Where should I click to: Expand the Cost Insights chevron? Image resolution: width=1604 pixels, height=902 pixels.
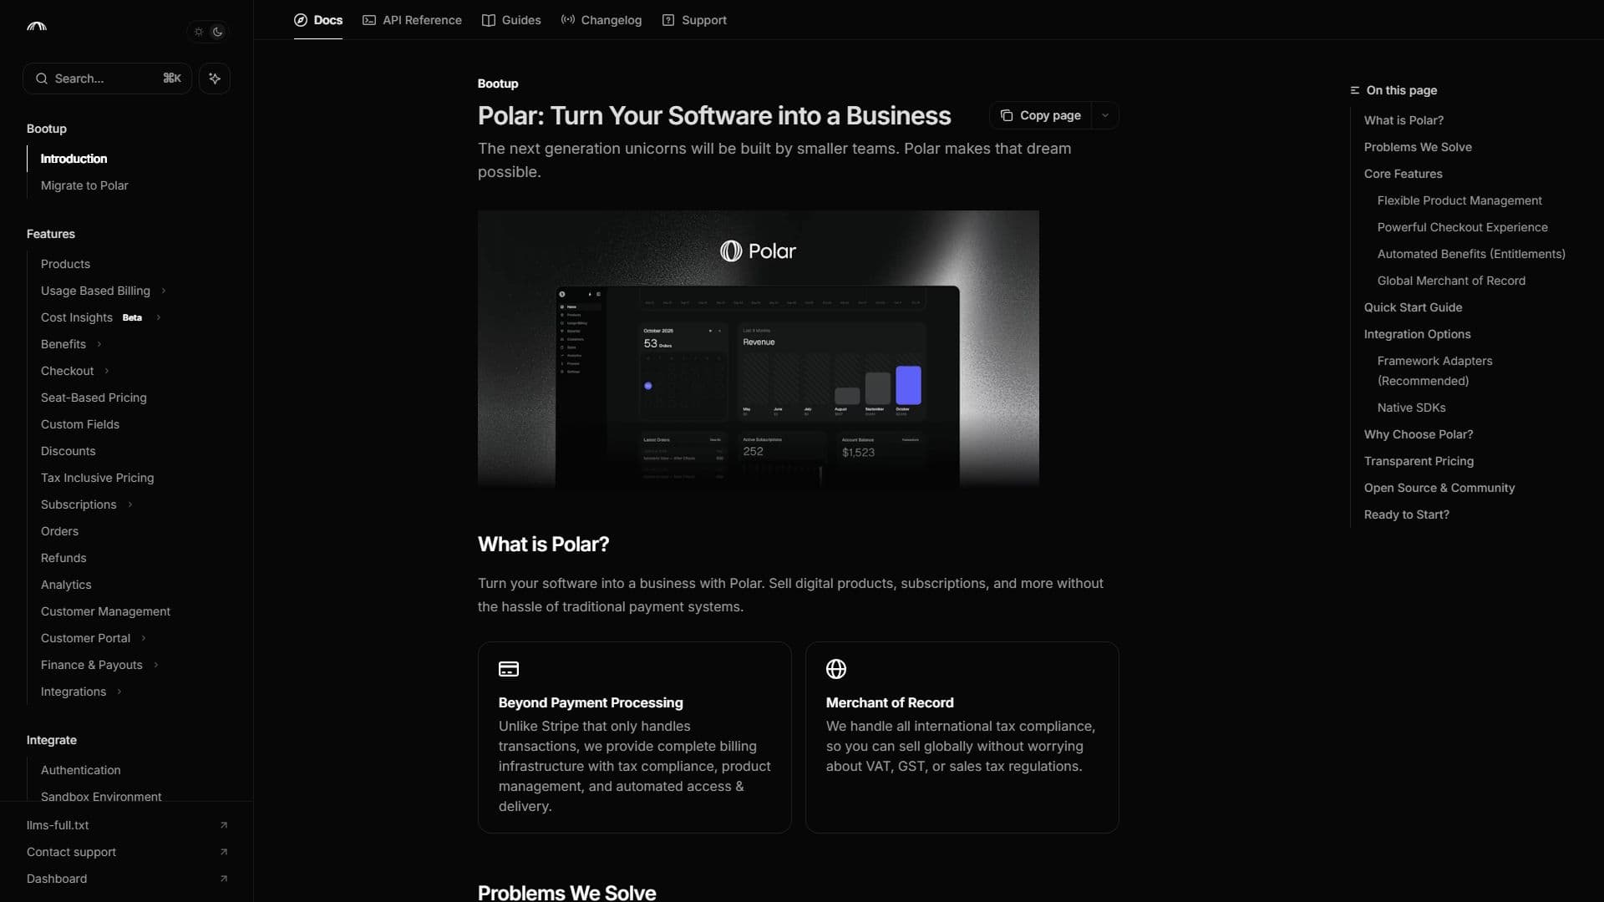(158, 317)
